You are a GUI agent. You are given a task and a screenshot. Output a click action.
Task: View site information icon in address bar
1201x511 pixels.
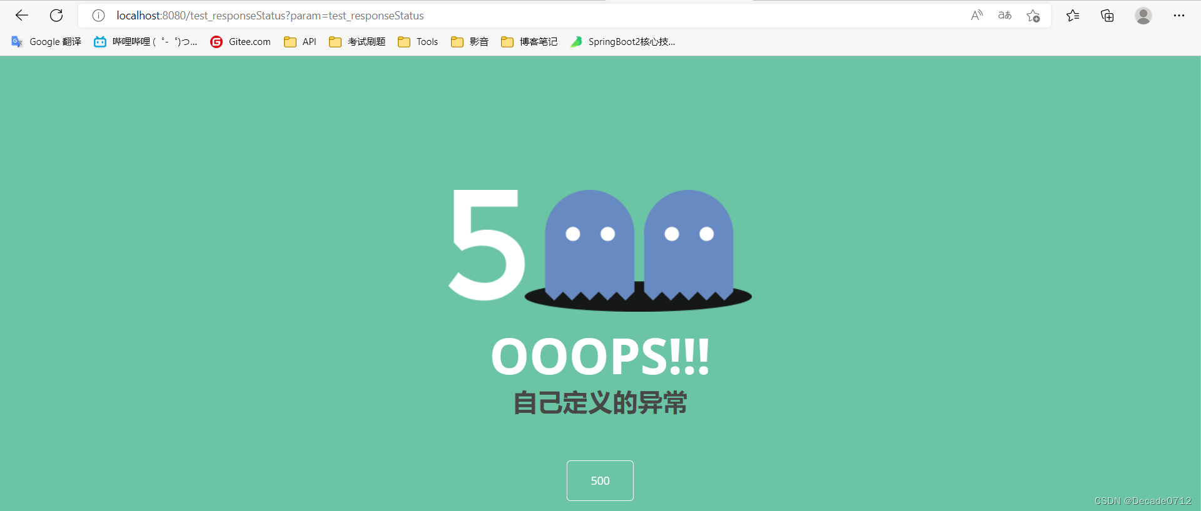coord(98,16)
